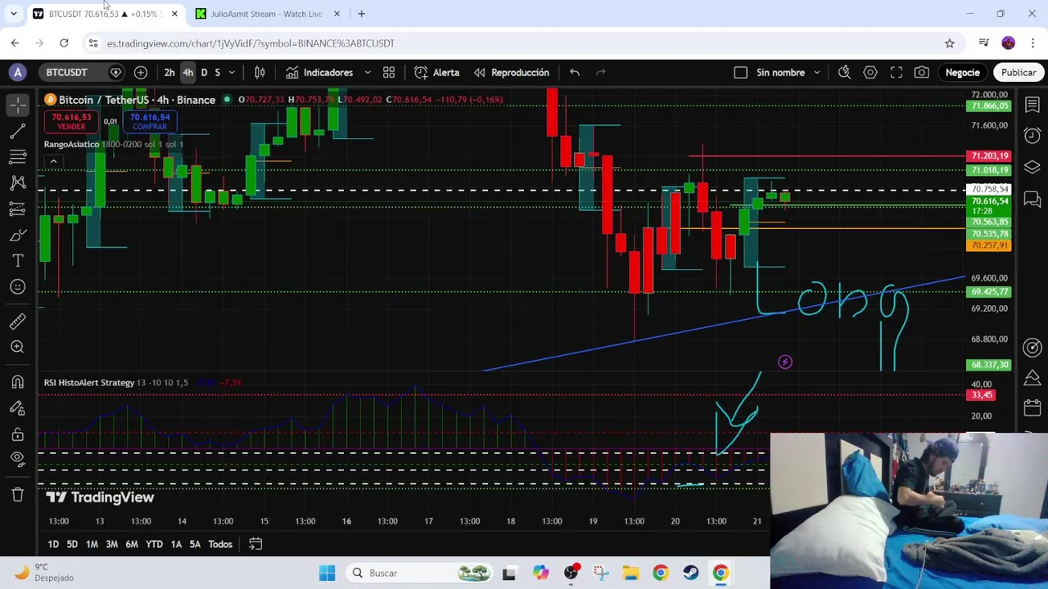Open the chats panel in sidebar

coord(1032,199)
